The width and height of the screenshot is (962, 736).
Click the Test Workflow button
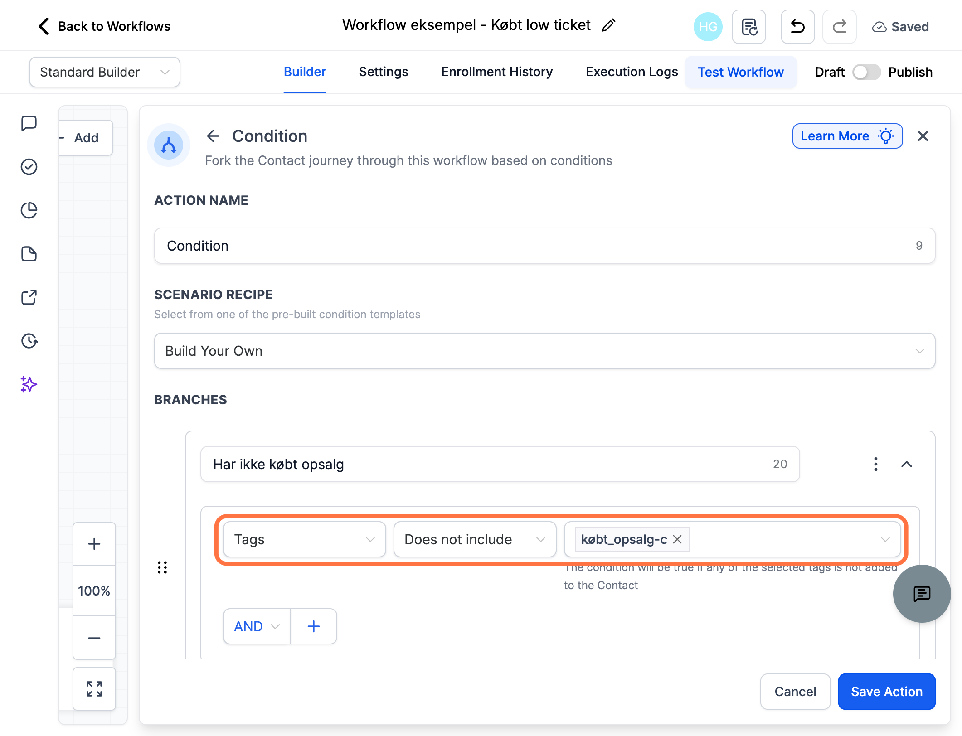tap(741, 72)
